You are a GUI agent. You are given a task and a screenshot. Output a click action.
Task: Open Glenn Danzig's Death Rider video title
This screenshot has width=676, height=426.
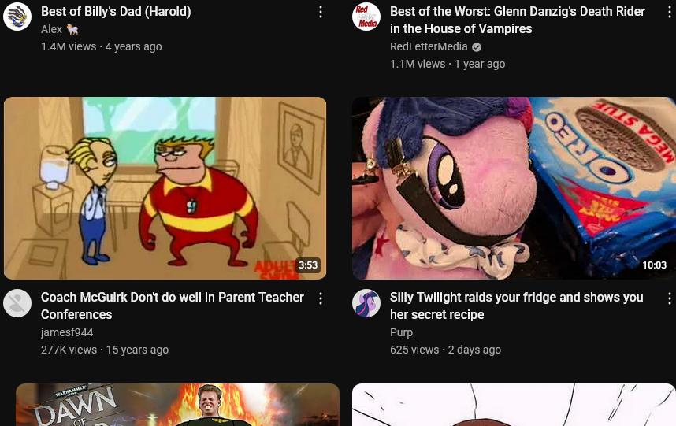(x=518, y=20)
